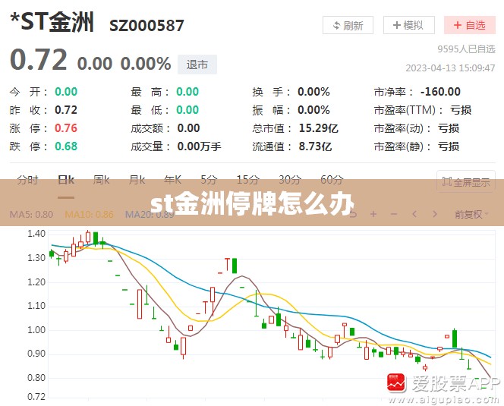The width and height of the screenshot is (504, 406).
Task: Click the plus icon in 自选 button
Action: 458,25
